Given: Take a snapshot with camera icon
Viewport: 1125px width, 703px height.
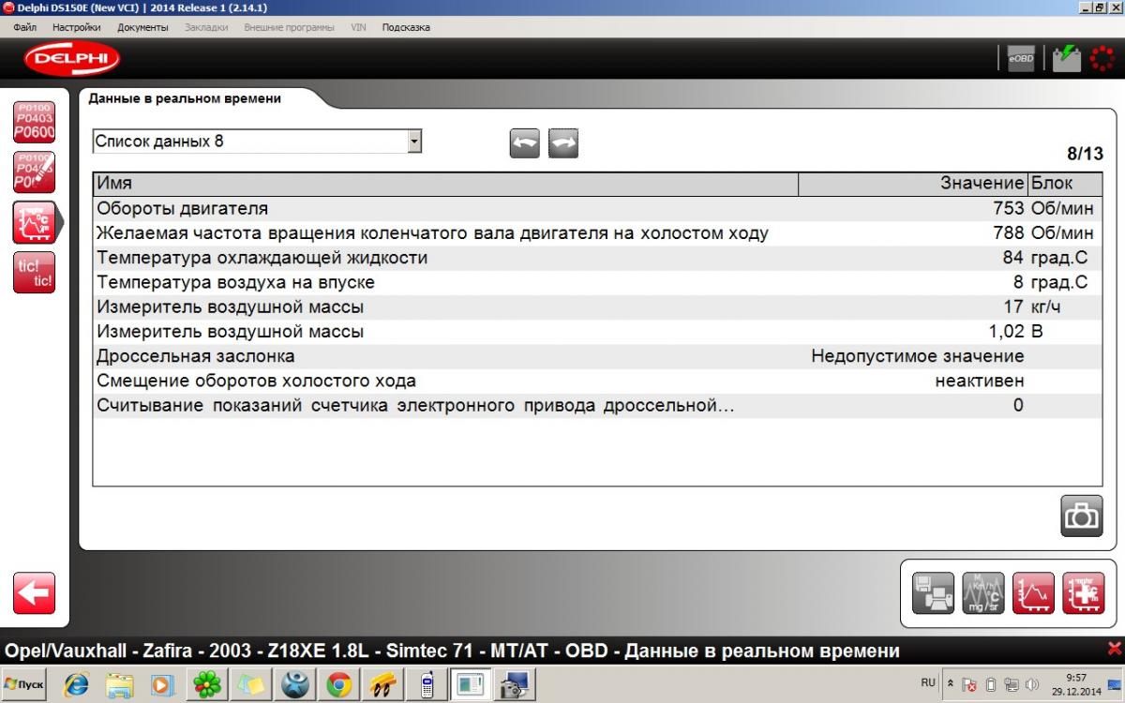Looking at the screenshot, I should click(x=1081, y=516).
